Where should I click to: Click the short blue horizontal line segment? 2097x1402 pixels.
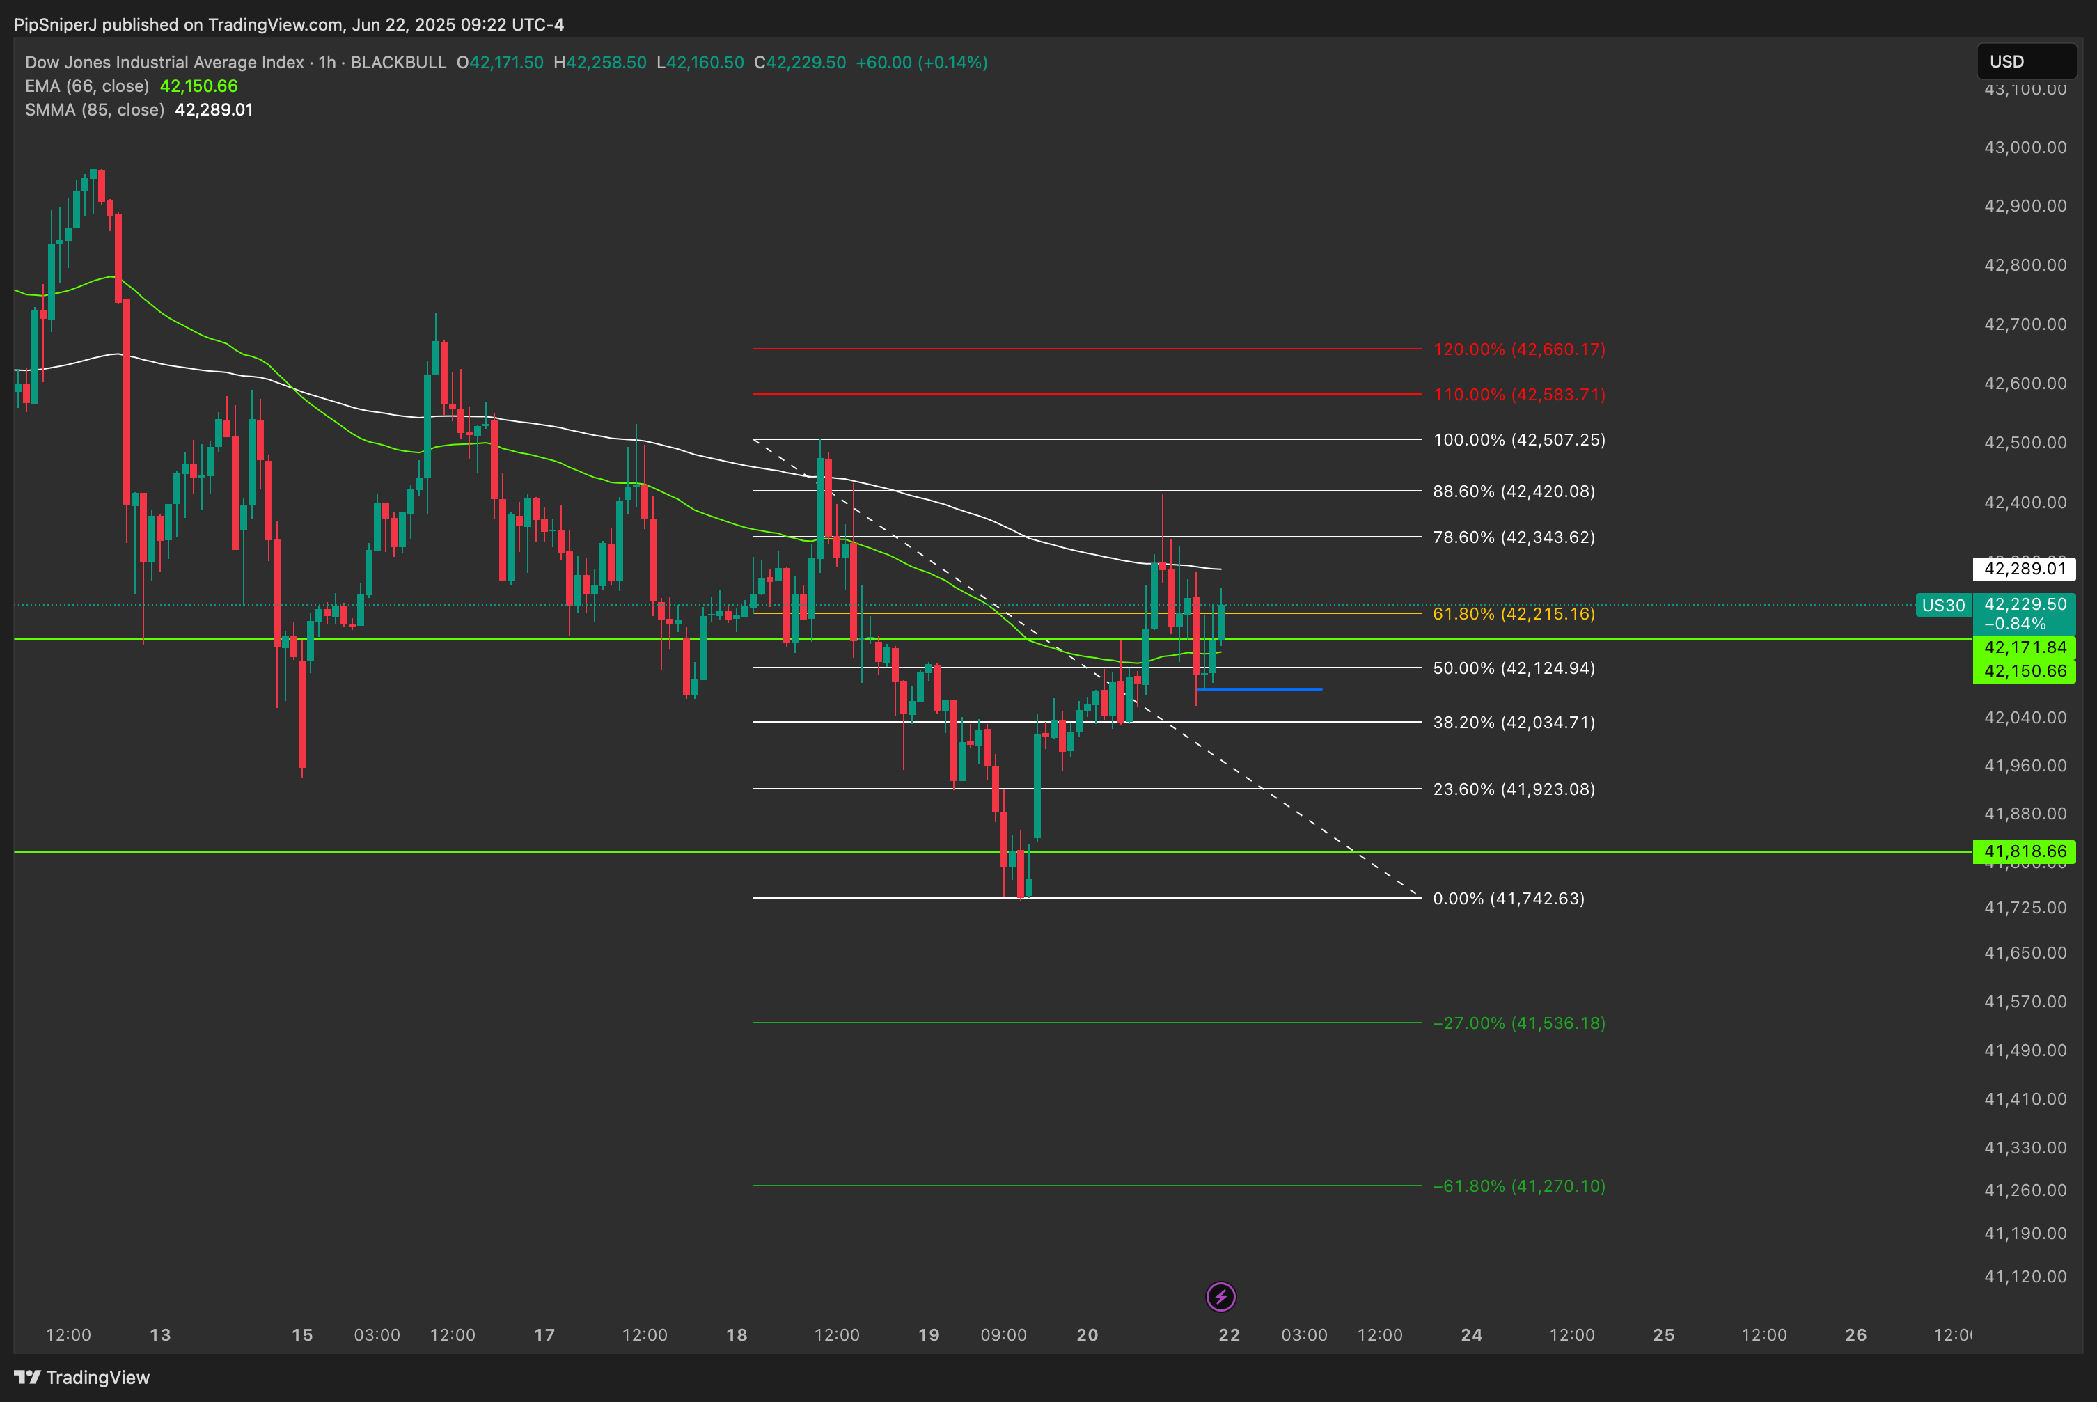(x=1259, y=689)
